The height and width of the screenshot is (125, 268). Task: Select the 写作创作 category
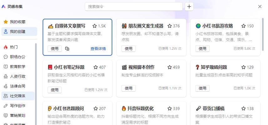tap(18, 106)
